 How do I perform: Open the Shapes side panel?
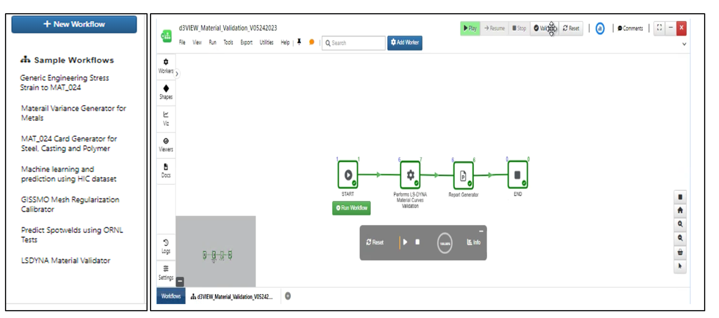[166, 92]
